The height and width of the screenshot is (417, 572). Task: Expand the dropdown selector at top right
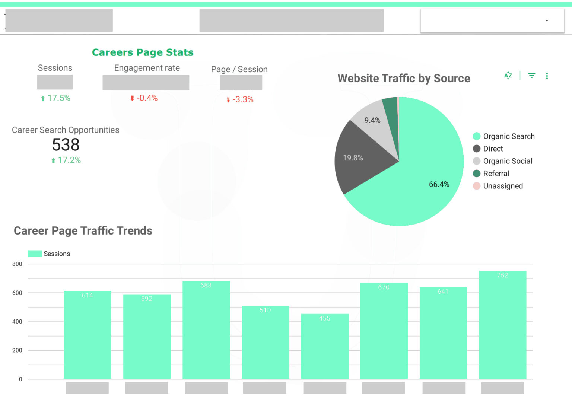point(492,21)
